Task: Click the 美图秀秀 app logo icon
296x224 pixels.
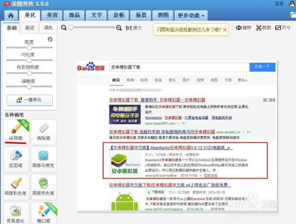Action: pyautogui.click(x=7, y=4)
